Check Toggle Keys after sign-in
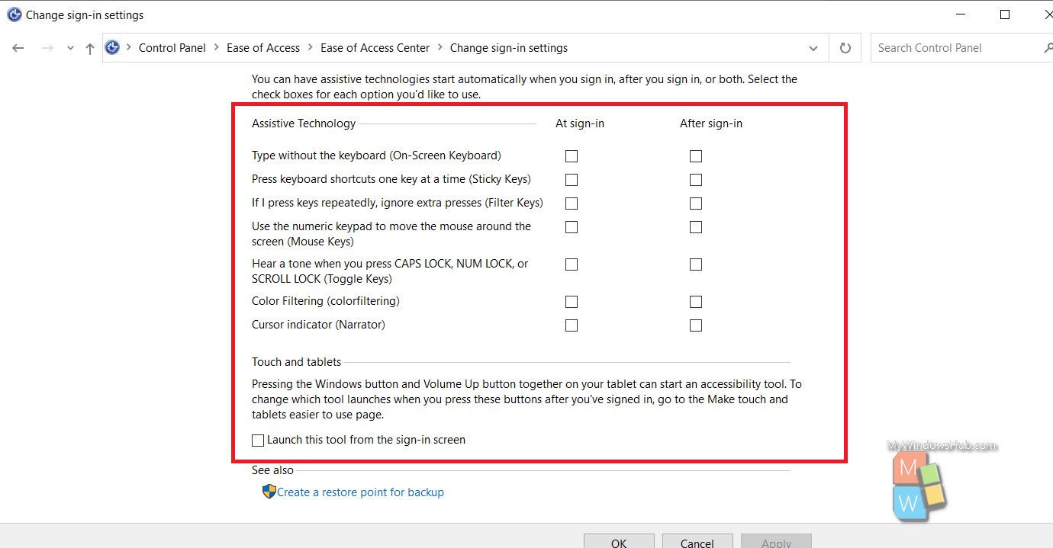Viewport: 1053px width, 548px height. click(696, 264)
